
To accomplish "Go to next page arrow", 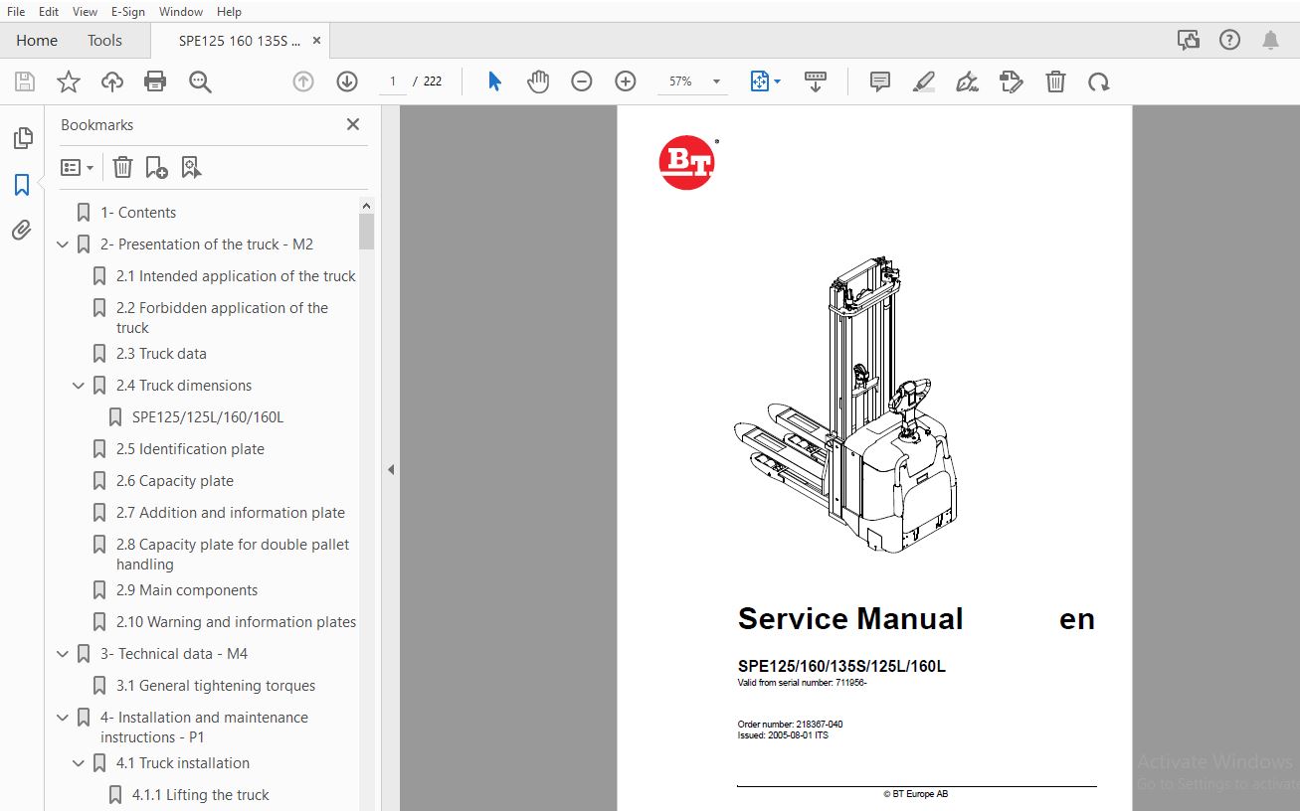I will pyautogui.click(x=347, y=81).
